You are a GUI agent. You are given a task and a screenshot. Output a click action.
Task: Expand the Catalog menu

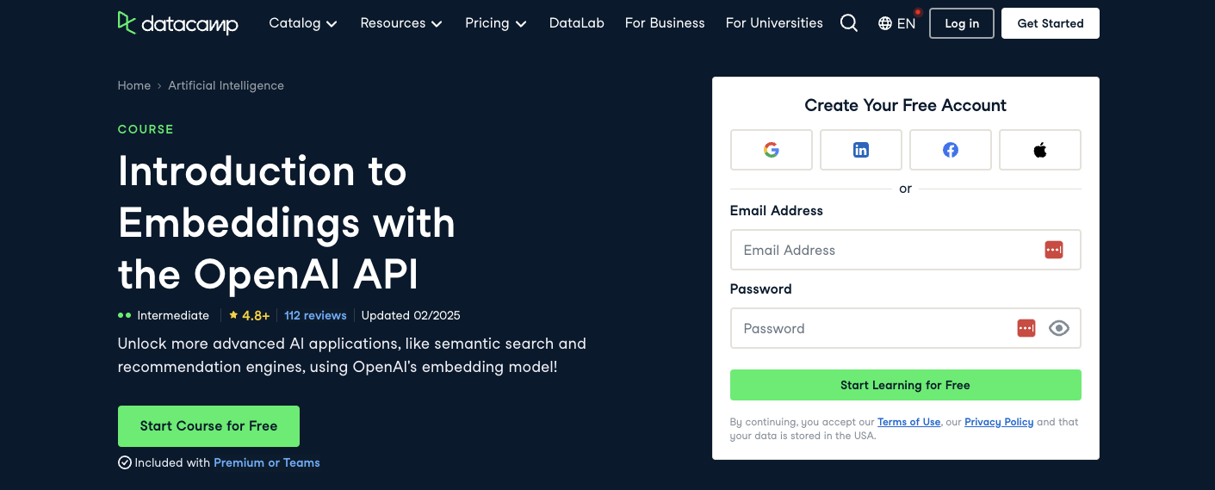tap(303, 23)
